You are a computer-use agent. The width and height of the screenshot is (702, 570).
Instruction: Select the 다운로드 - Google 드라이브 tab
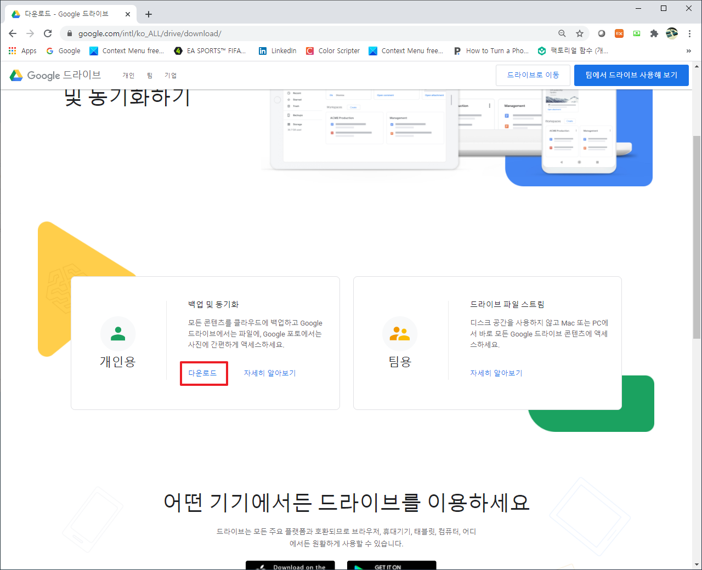[71, 14]
